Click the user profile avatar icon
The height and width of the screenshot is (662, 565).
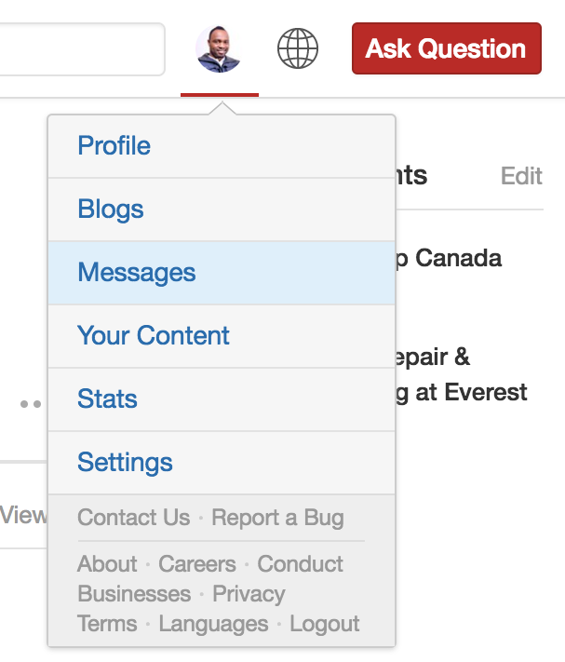pyautogui.click(x=219, y=49)
